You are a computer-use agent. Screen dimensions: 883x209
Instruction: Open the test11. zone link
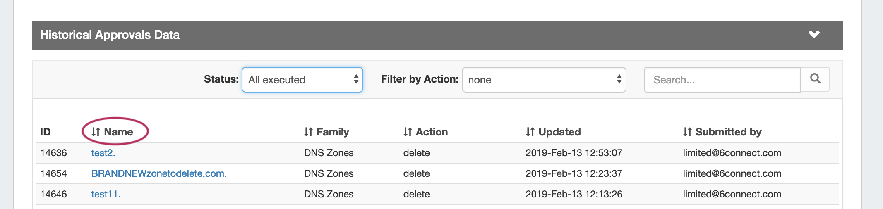[x=106, y=194]
